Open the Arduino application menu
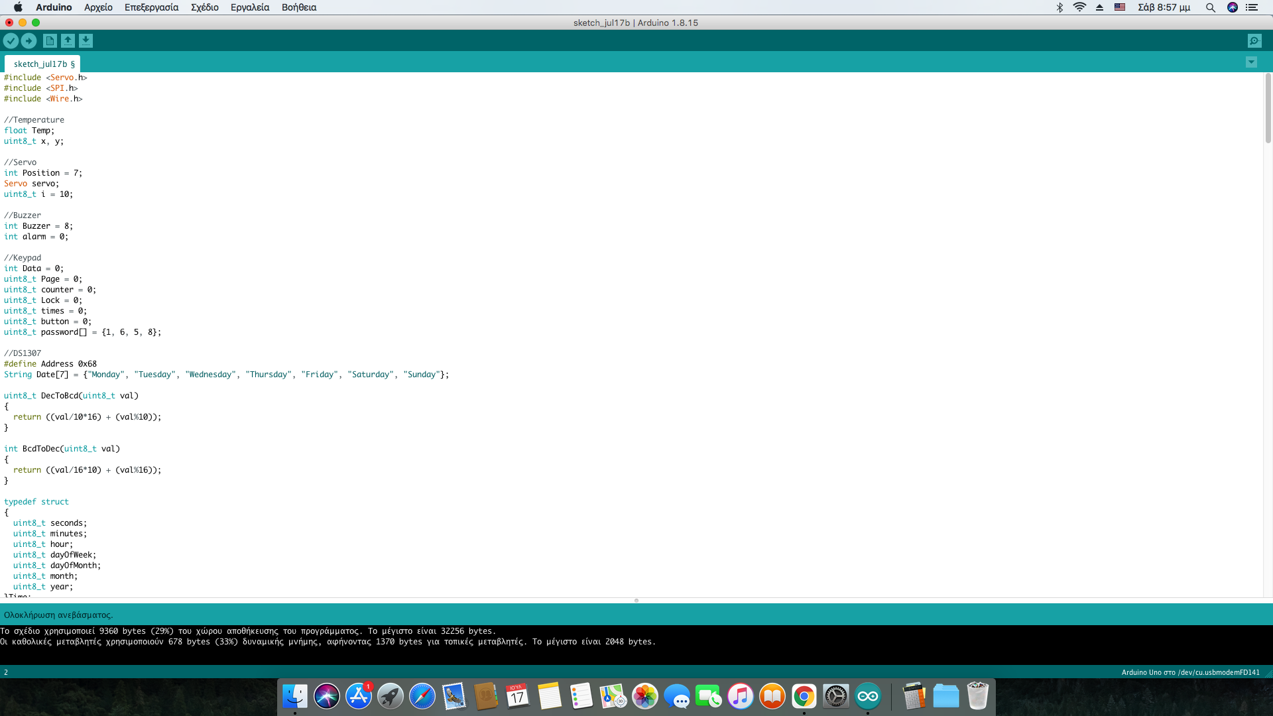1273x716 pixels. tap(54, 7)
